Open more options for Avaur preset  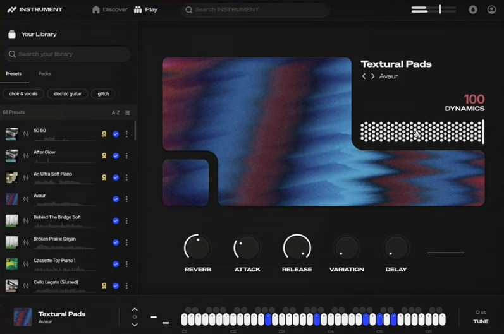(x=126, y=200)
